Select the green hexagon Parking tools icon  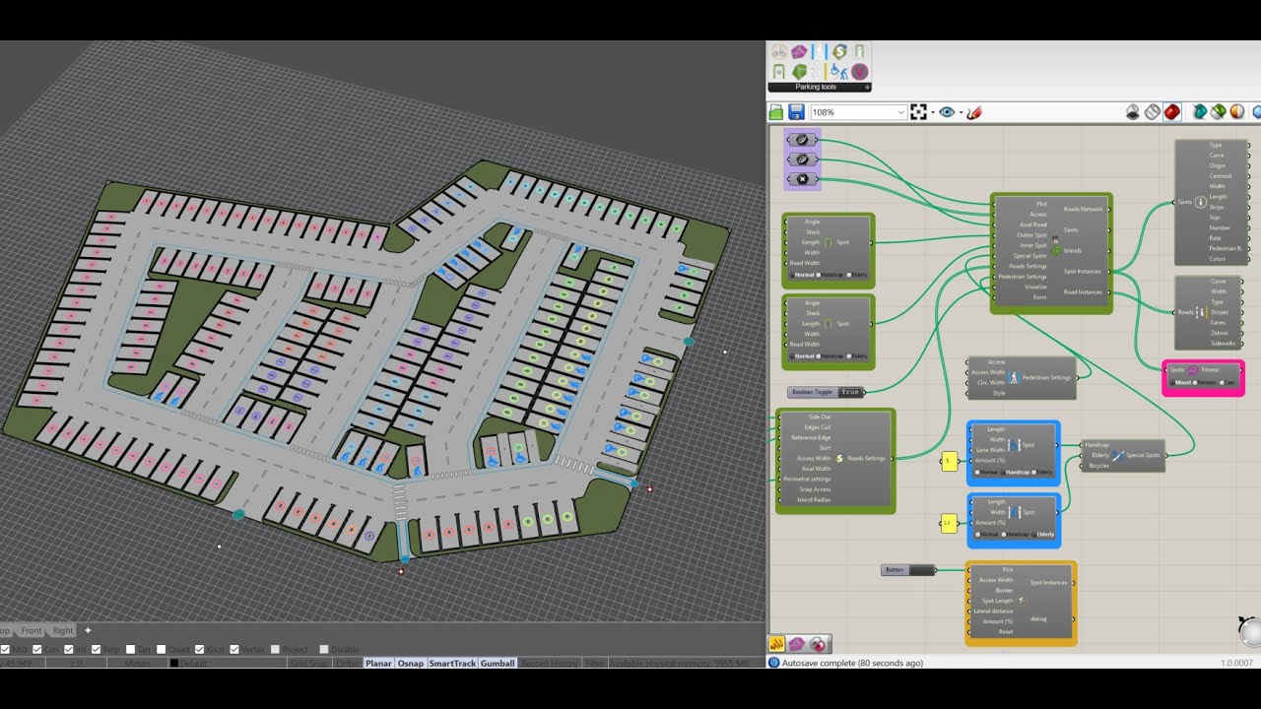coord(799,72)
